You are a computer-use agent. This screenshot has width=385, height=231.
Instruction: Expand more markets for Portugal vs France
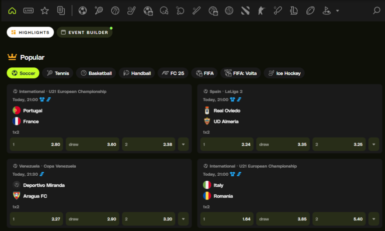click(183, 145)
